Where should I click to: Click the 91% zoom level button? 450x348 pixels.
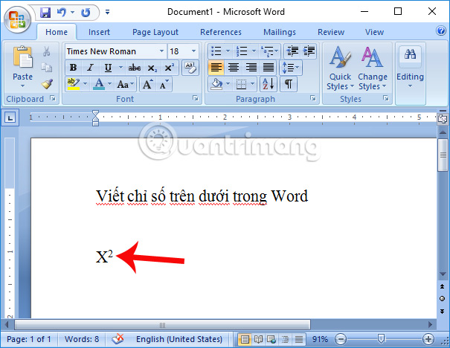(320, 339)
